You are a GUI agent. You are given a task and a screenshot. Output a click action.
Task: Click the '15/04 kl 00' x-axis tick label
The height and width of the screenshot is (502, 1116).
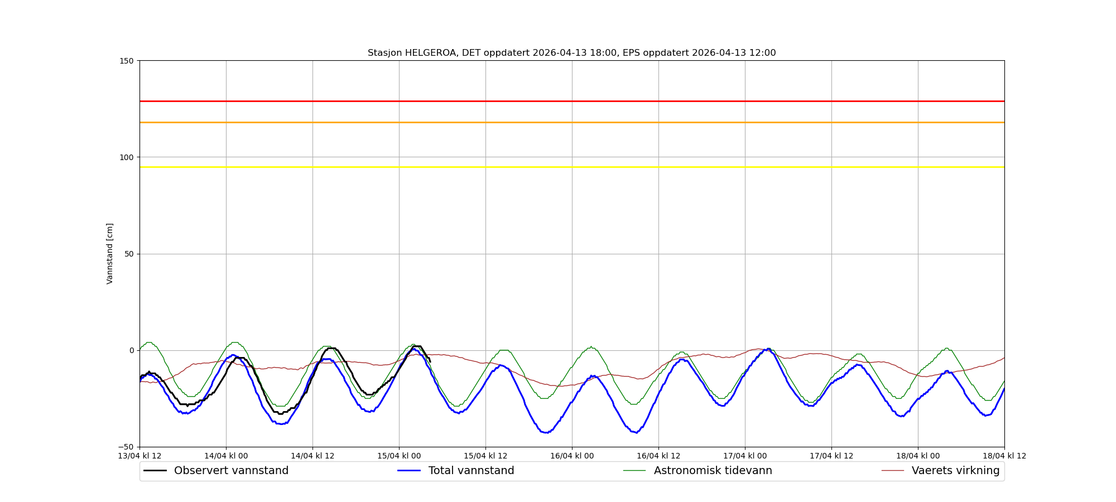pyautogui.click(x=399, y=456)
